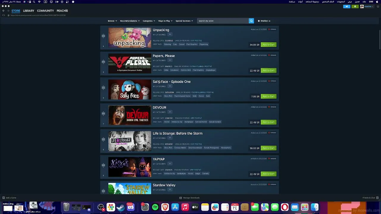
Task: Click the YAPYAP game title
Action: (x=159, y=159)
